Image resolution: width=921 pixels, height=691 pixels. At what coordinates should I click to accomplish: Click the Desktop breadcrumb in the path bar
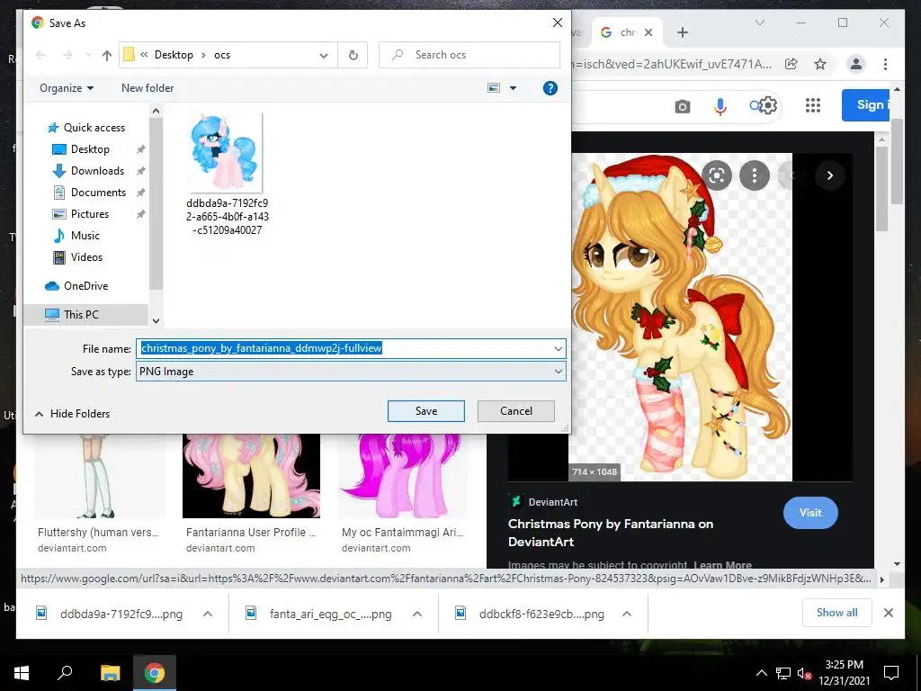174,55
